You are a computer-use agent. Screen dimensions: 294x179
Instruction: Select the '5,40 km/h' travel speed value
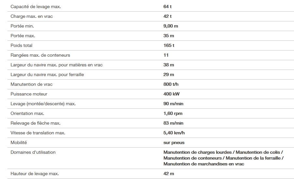click(x=174, y=133)
